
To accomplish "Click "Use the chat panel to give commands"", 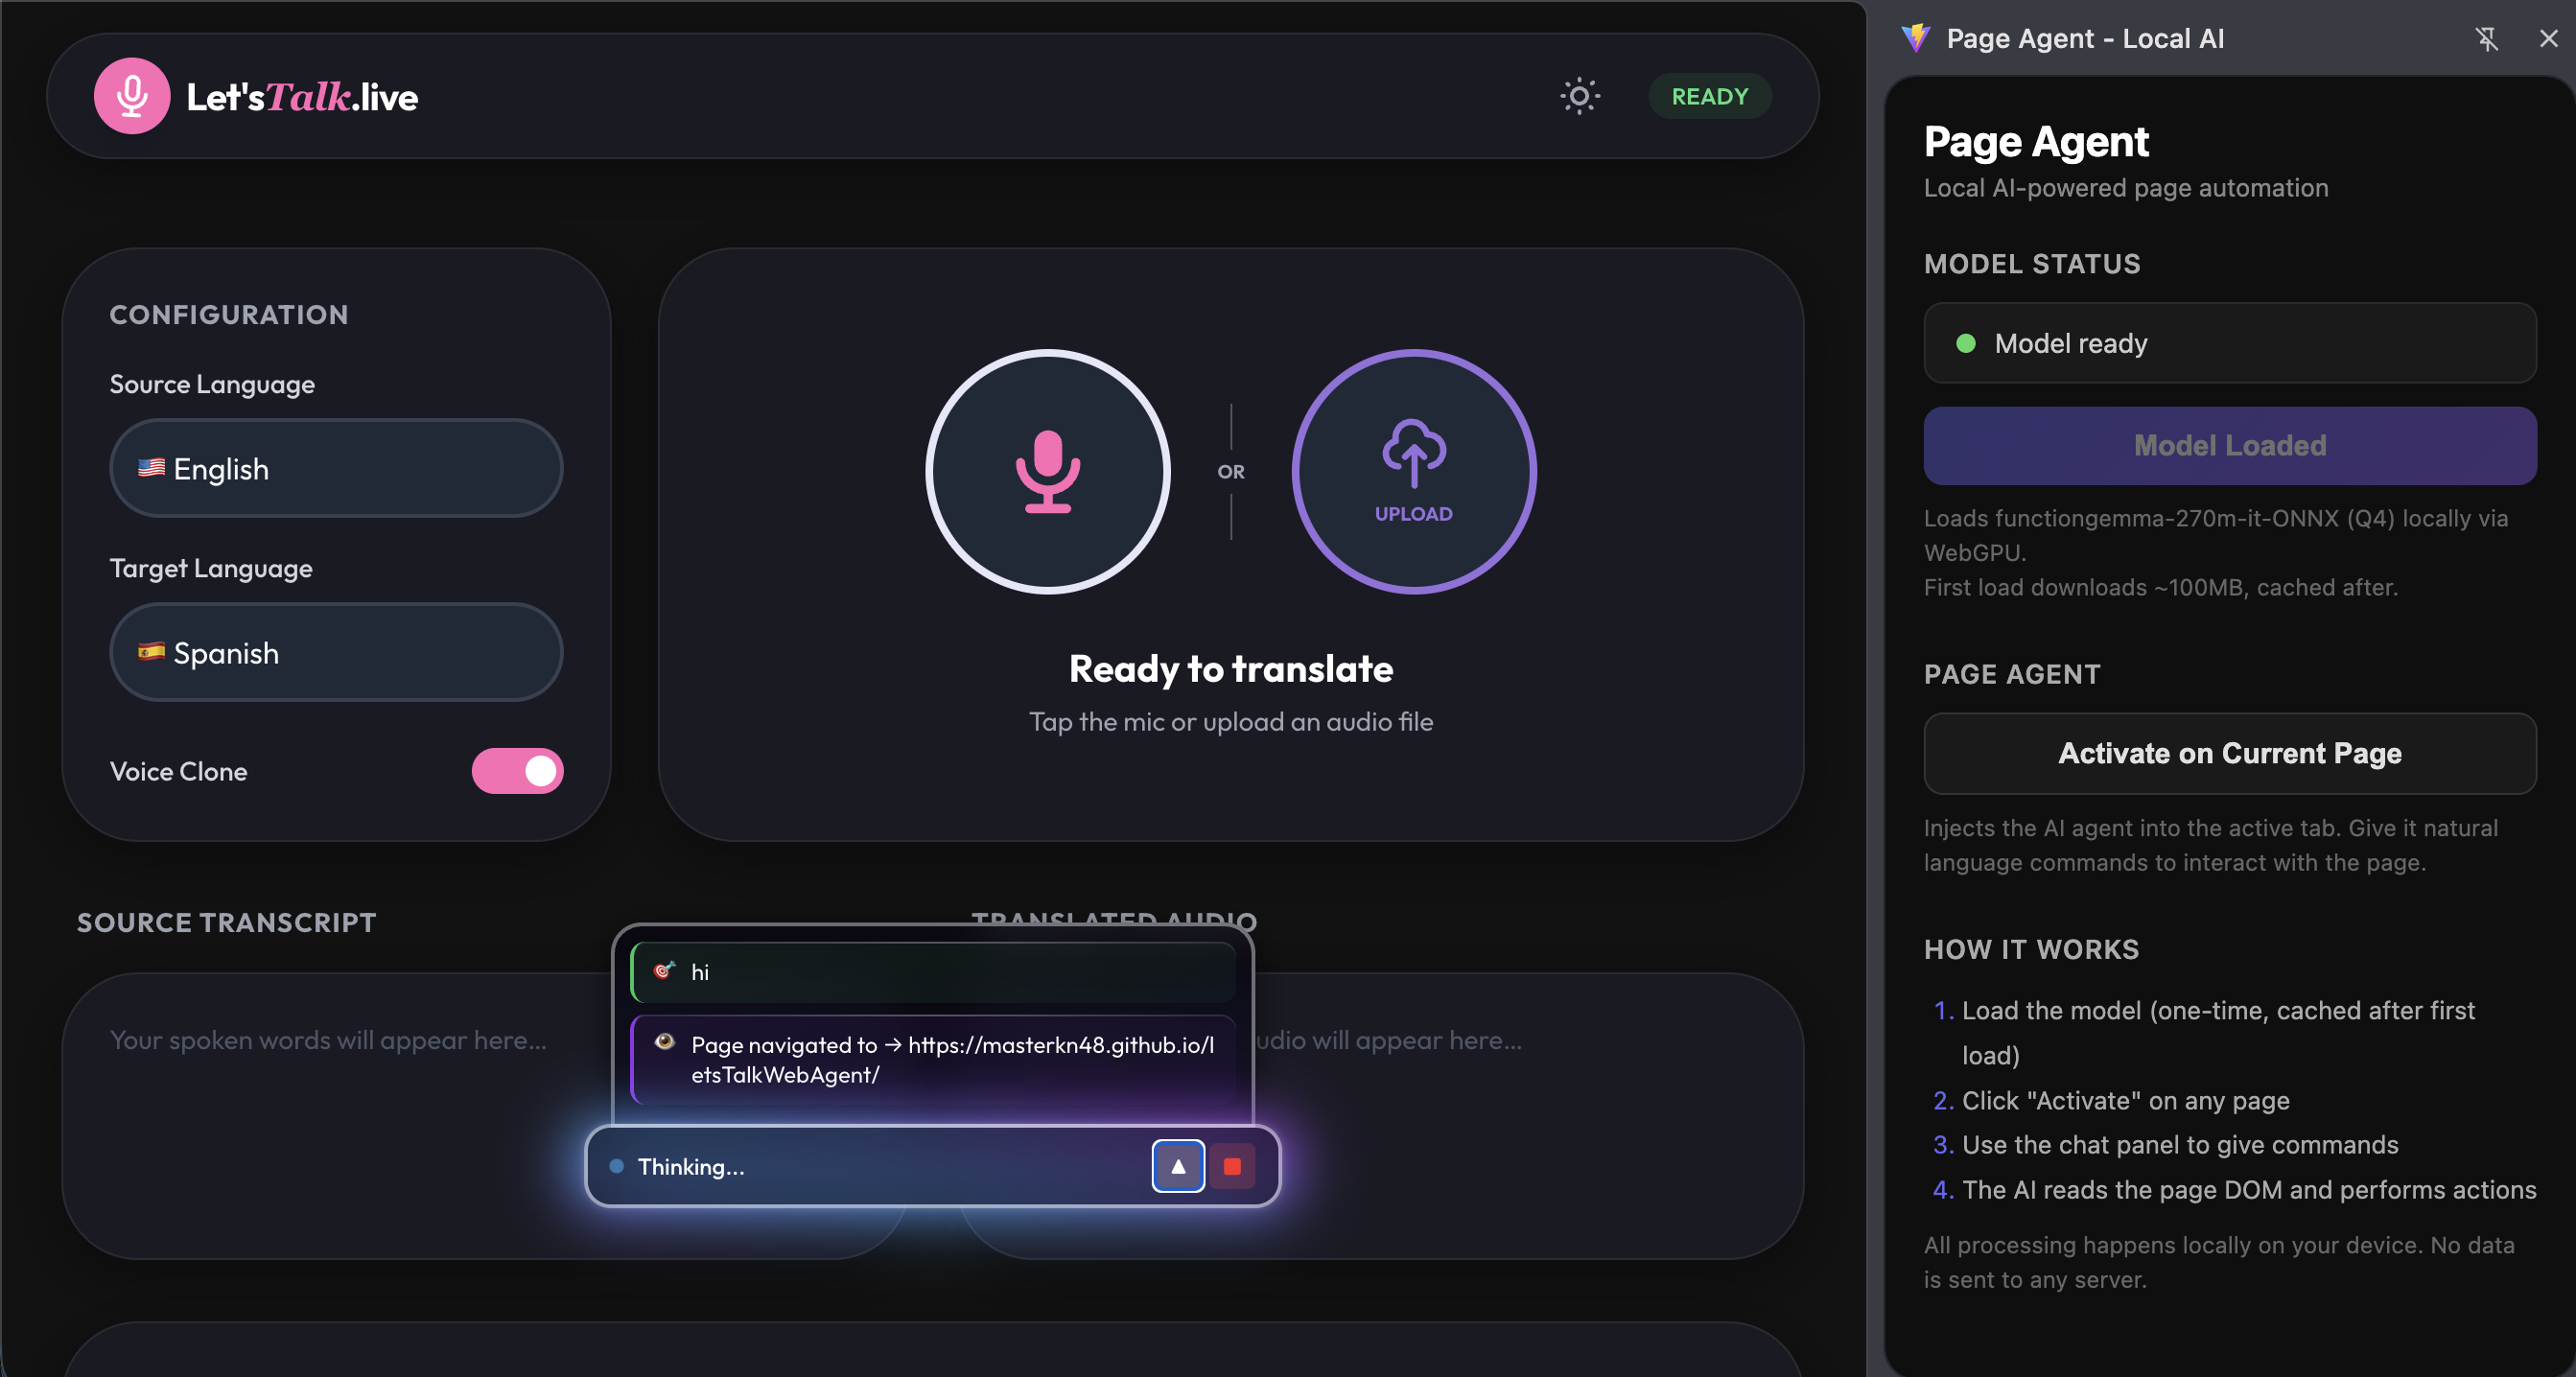I will 2179,1144.
